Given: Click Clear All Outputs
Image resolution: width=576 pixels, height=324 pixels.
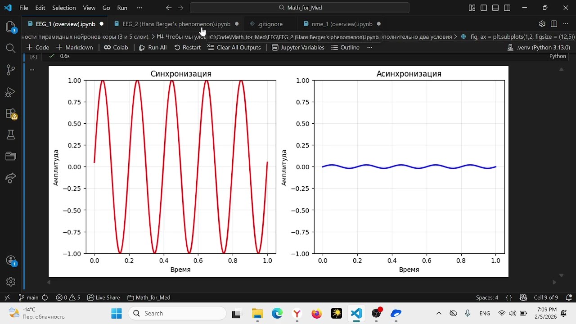Looking at the screenshot, I should (x=234, y=47).
